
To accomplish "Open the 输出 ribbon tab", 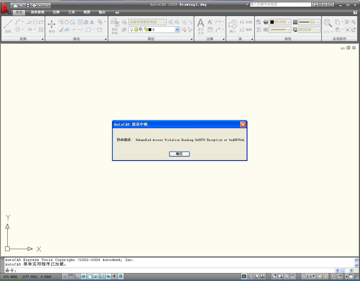I will (102, 12).
